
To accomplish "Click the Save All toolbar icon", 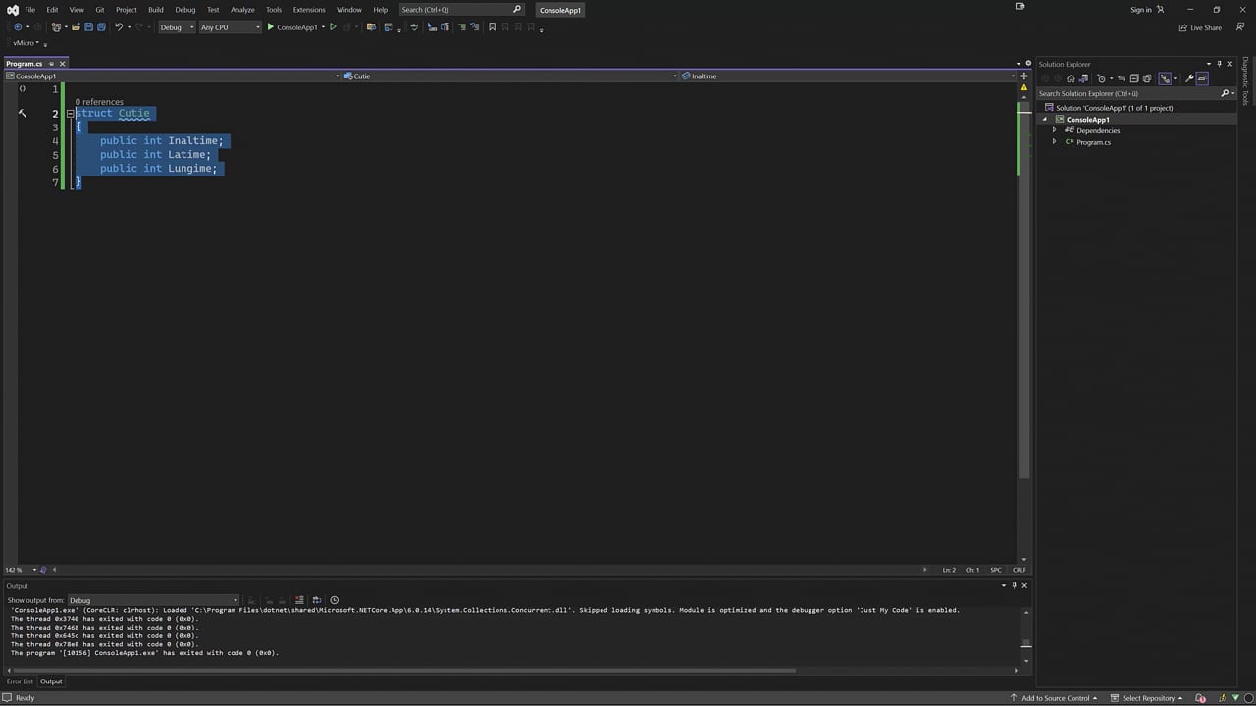I will [x=101, y=27].
